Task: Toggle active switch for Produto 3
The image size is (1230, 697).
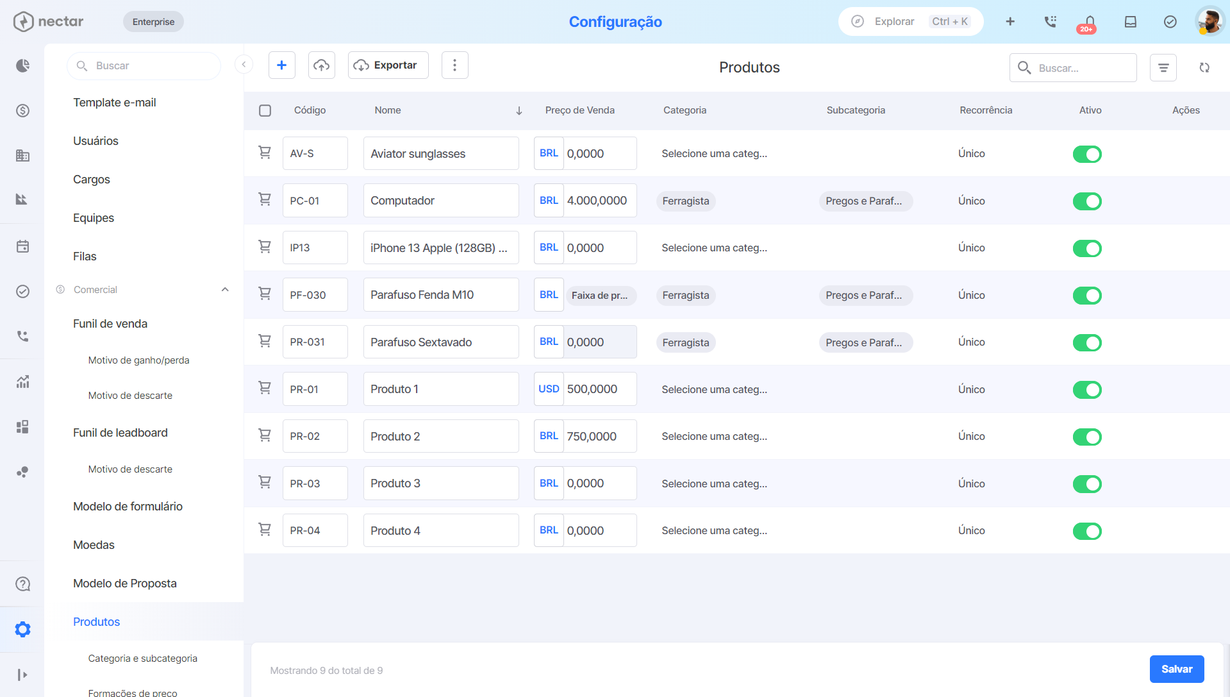Action: click(x=1087, y=484)
